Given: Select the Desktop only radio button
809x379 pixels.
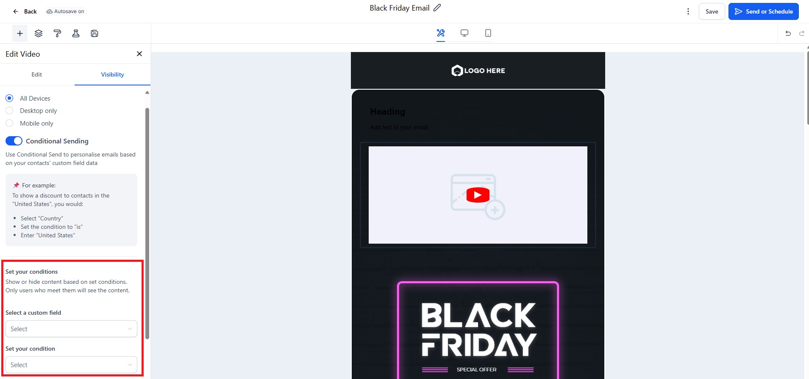Looking at the screenshot, I should tap(9, 110).
